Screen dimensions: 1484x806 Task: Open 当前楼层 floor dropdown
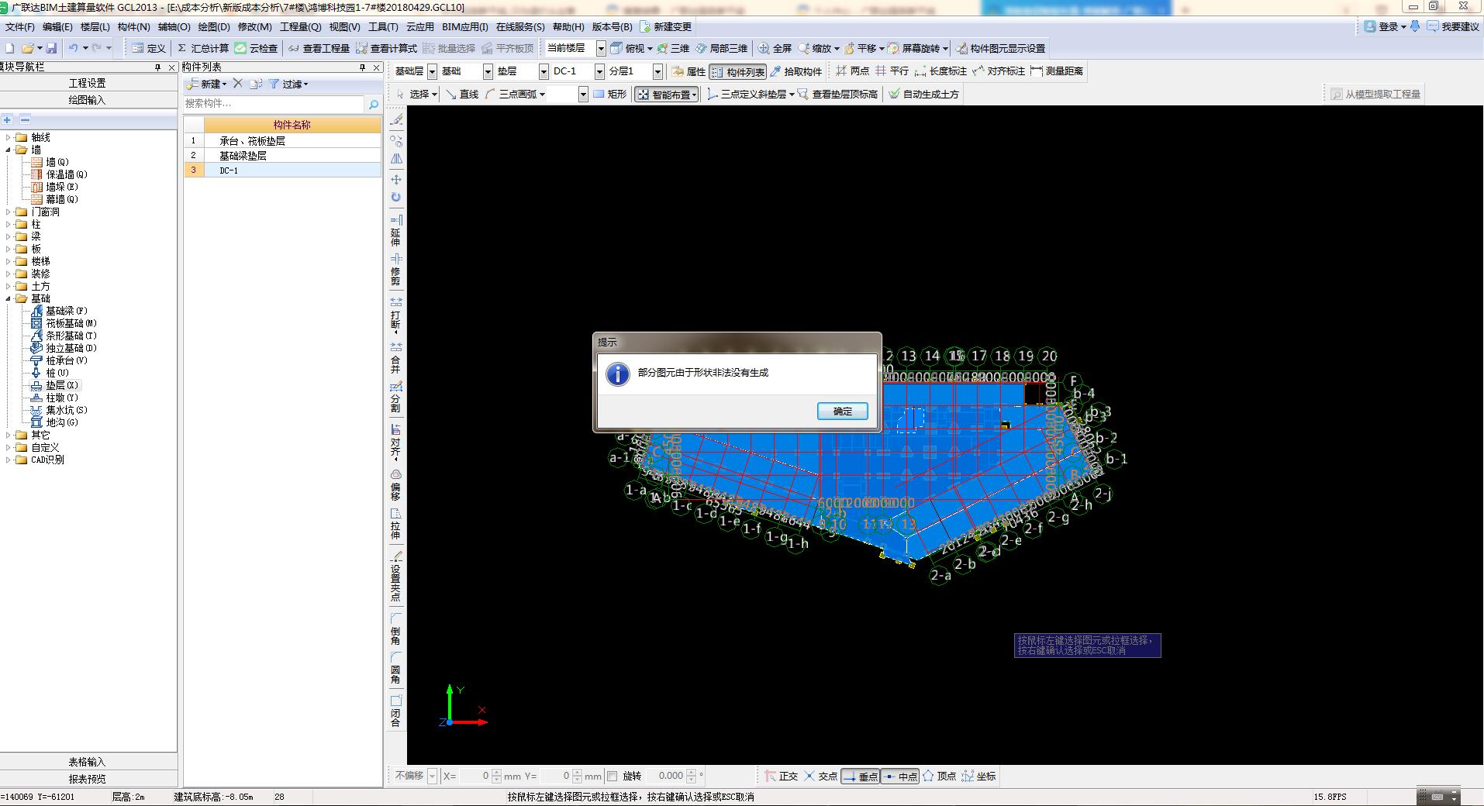601,48
